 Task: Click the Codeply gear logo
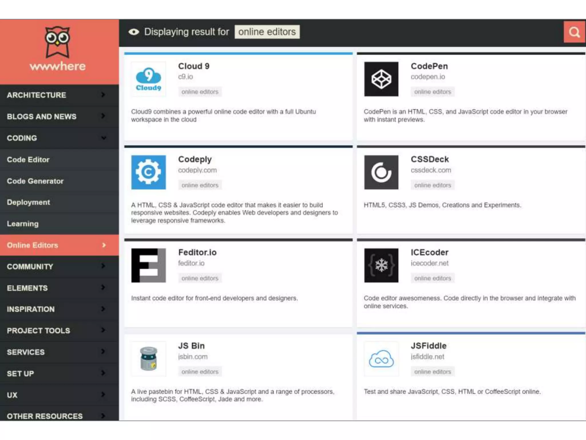[x=148, y=172]
